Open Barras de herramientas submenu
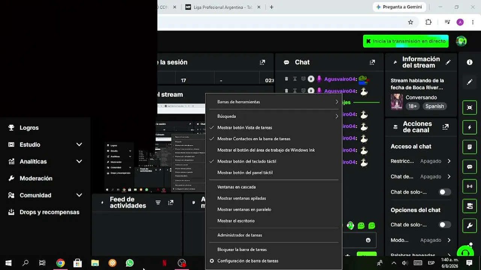 pyautogui.click(x=274, y=102)
